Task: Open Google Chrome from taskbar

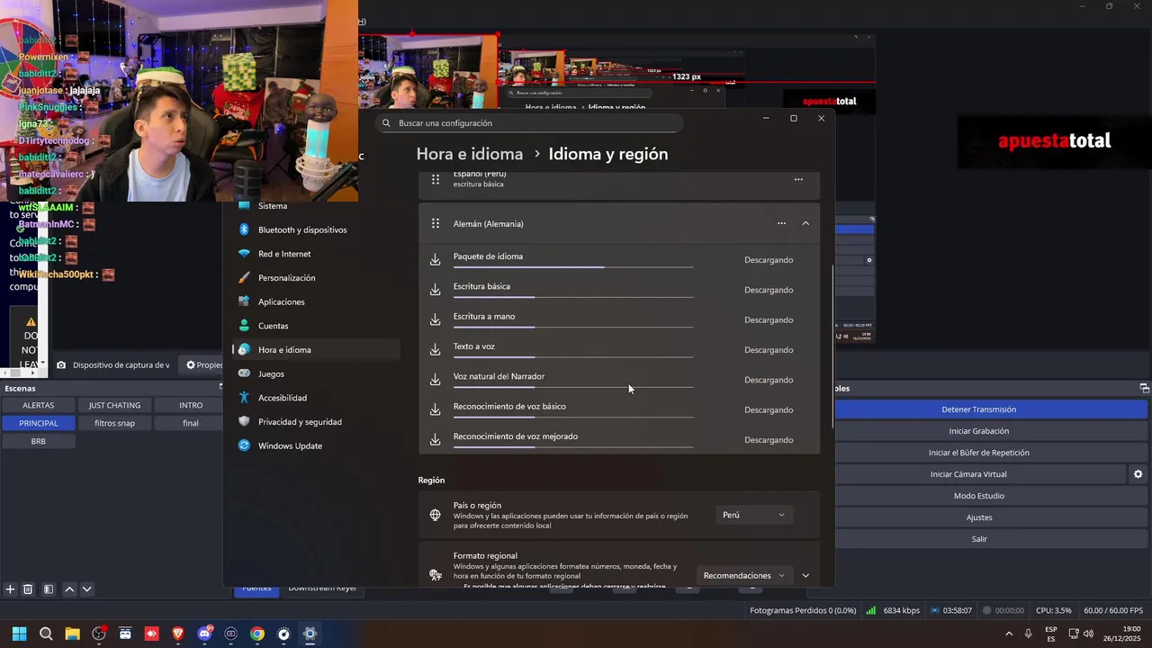Action: click(x=257, y=634)
